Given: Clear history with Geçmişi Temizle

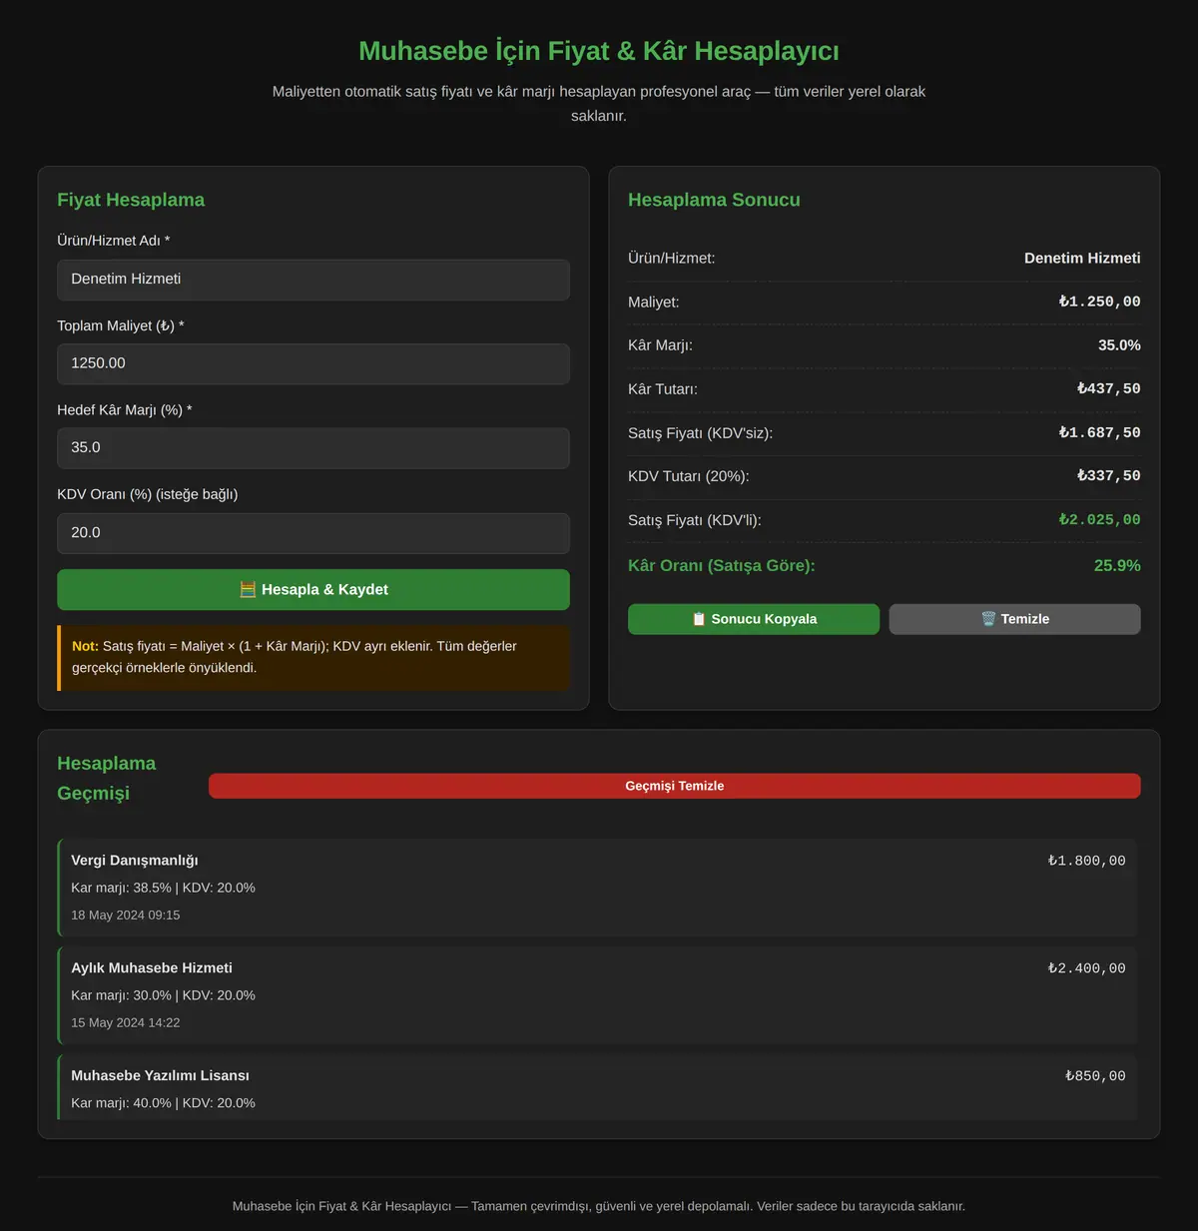Looking at the screenshot, I should (x=675, y=786).
